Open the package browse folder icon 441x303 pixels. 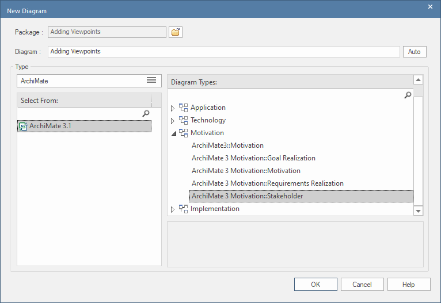click(x=176, y=32)
